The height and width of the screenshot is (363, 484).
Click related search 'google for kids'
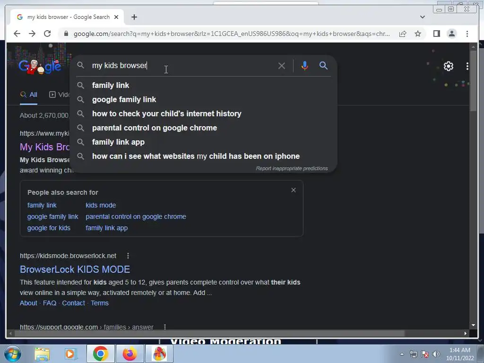coord(49,228)
